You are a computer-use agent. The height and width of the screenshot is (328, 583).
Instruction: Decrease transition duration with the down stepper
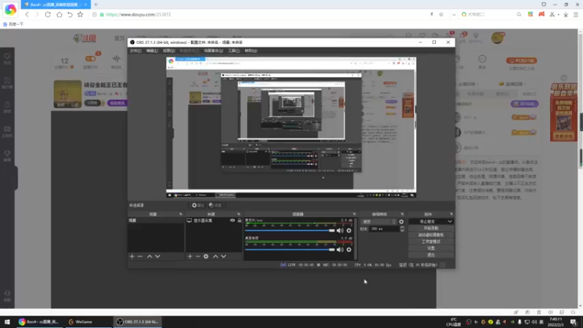tap(402, 230)
